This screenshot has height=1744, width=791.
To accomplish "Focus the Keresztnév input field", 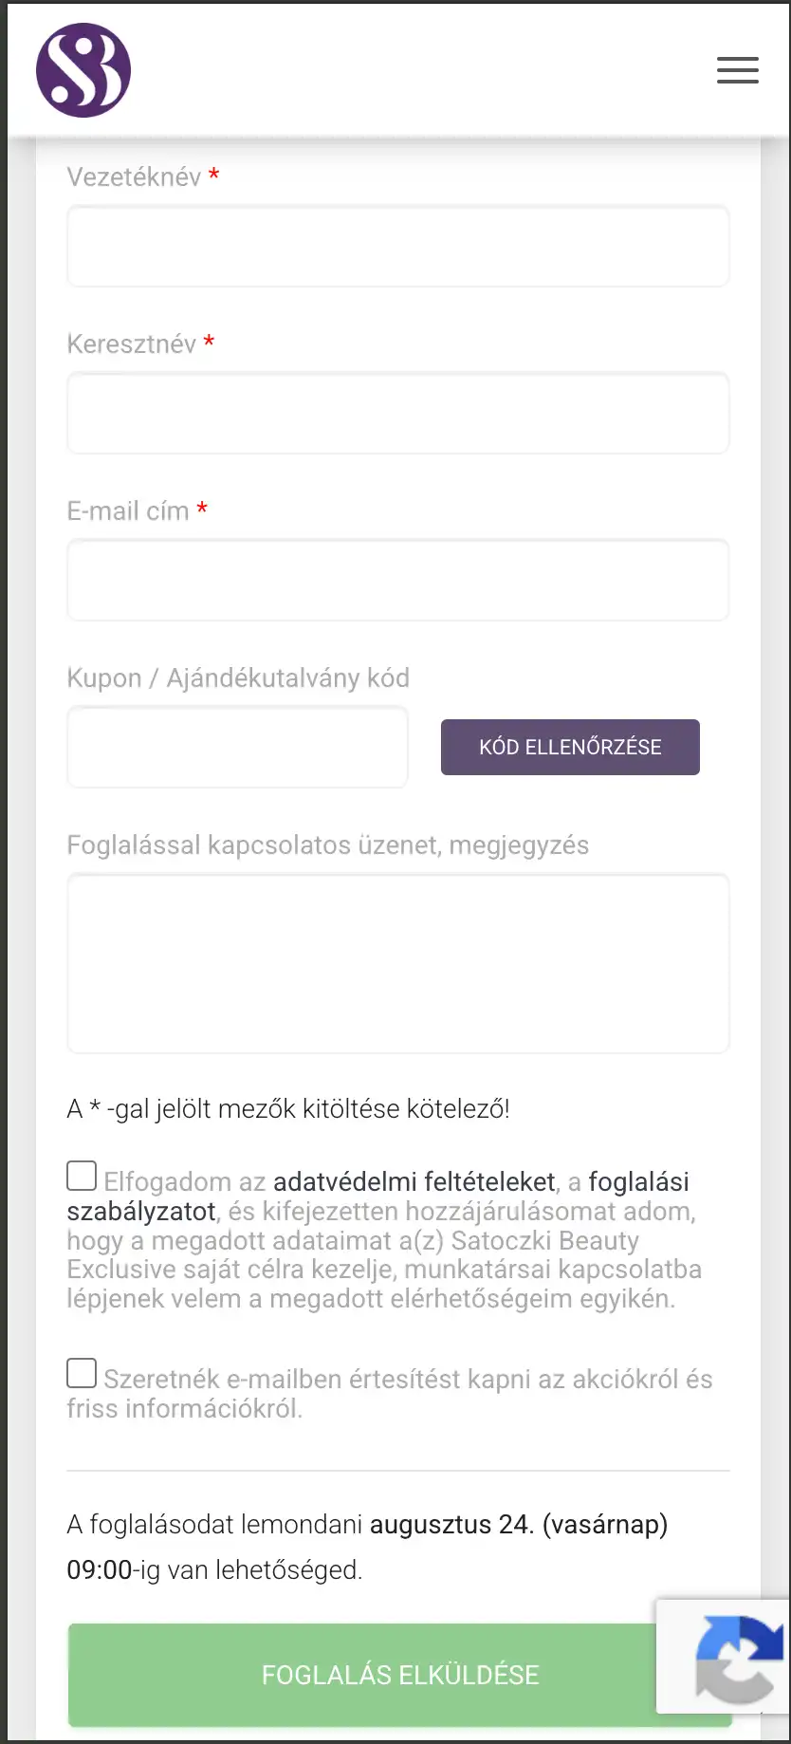I will tap(397, 413).
